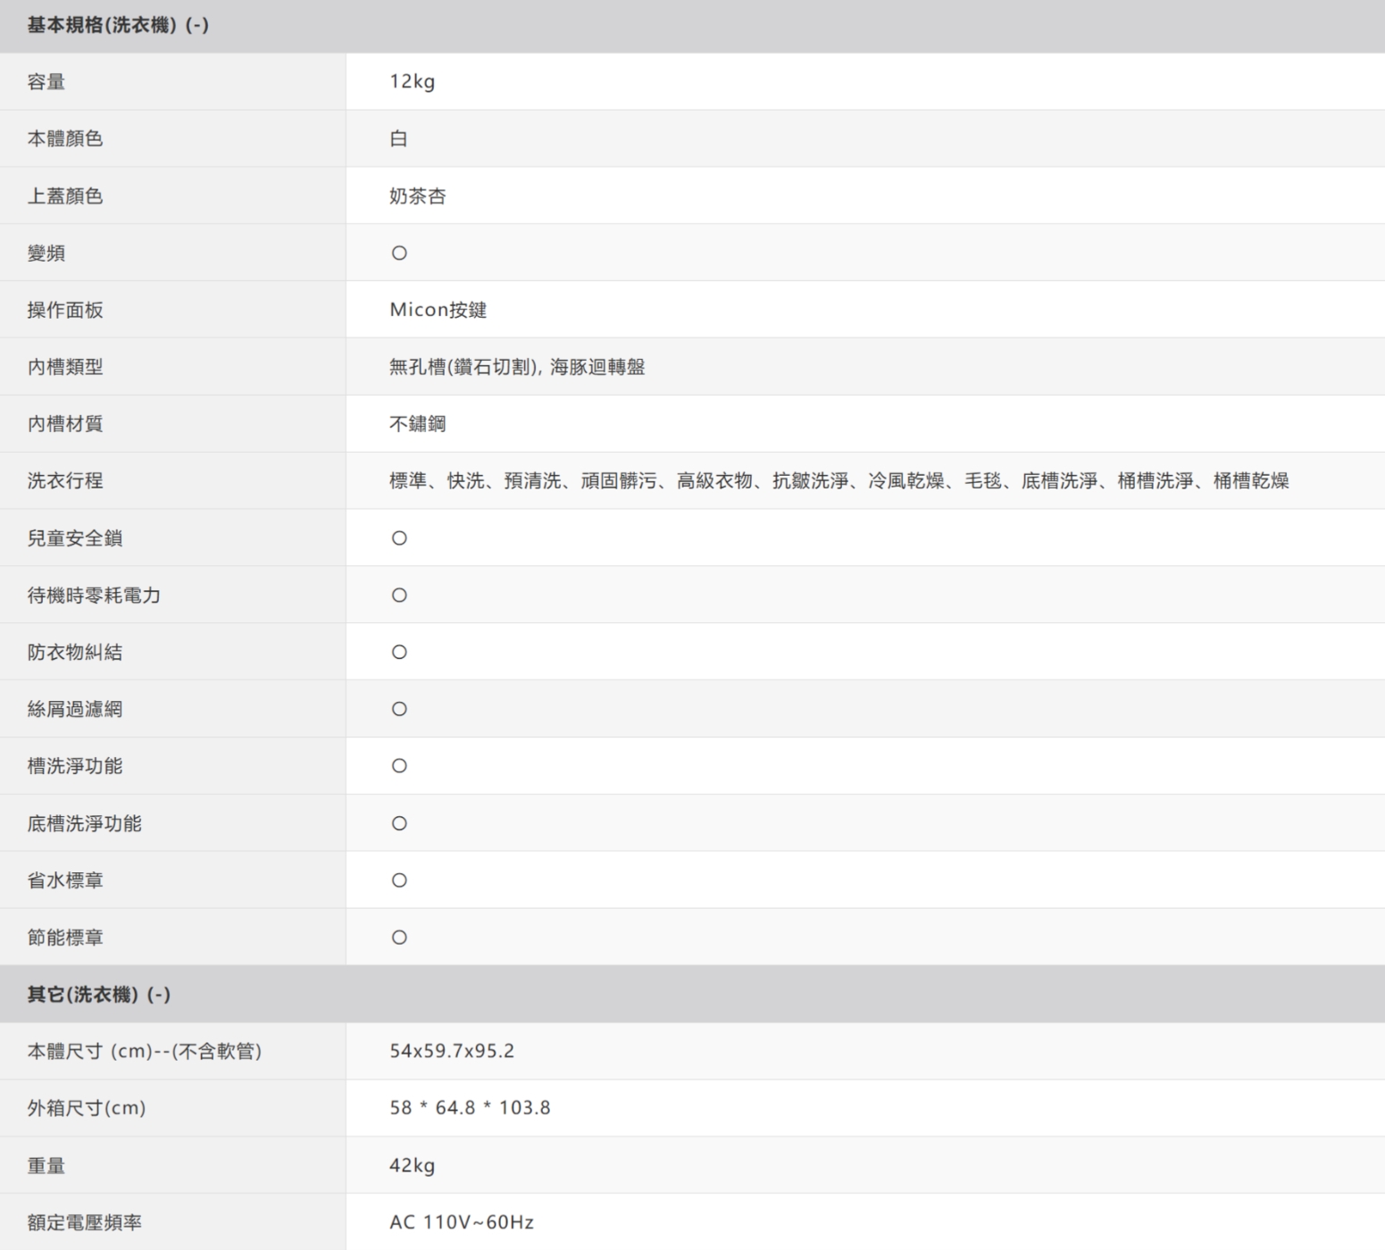This screenshot has width=1385, height=1250.
Task: Select the 不鏽鋼 inner drum material
Action: click(x=420, y=424)
